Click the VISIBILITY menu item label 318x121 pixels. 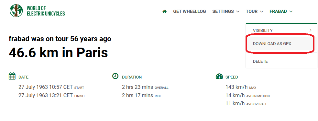tap(263, 30)
